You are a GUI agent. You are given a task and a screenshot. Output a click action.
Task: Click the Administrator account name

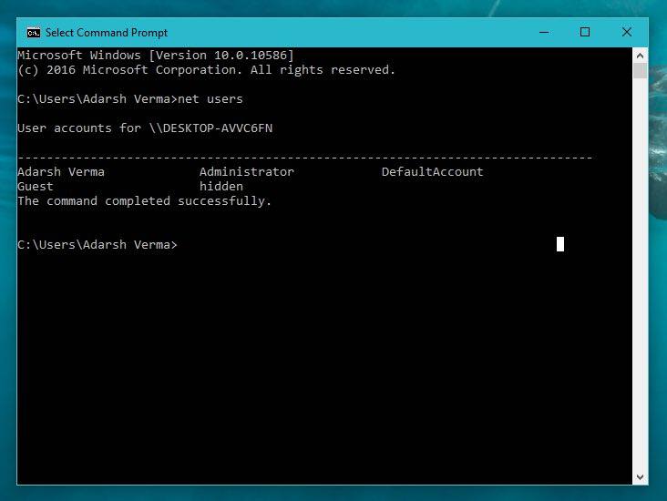click(246, 171)
